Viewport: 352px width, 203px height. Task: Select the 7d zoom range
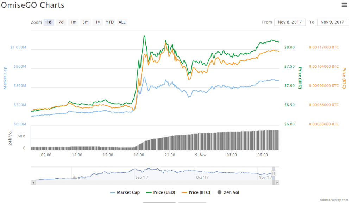61,22
